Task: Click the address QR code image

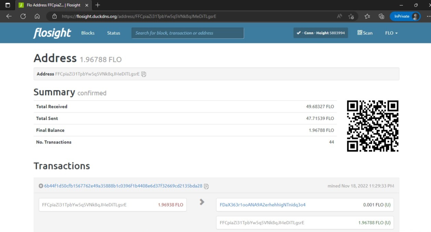Action: tap(373, 126)
